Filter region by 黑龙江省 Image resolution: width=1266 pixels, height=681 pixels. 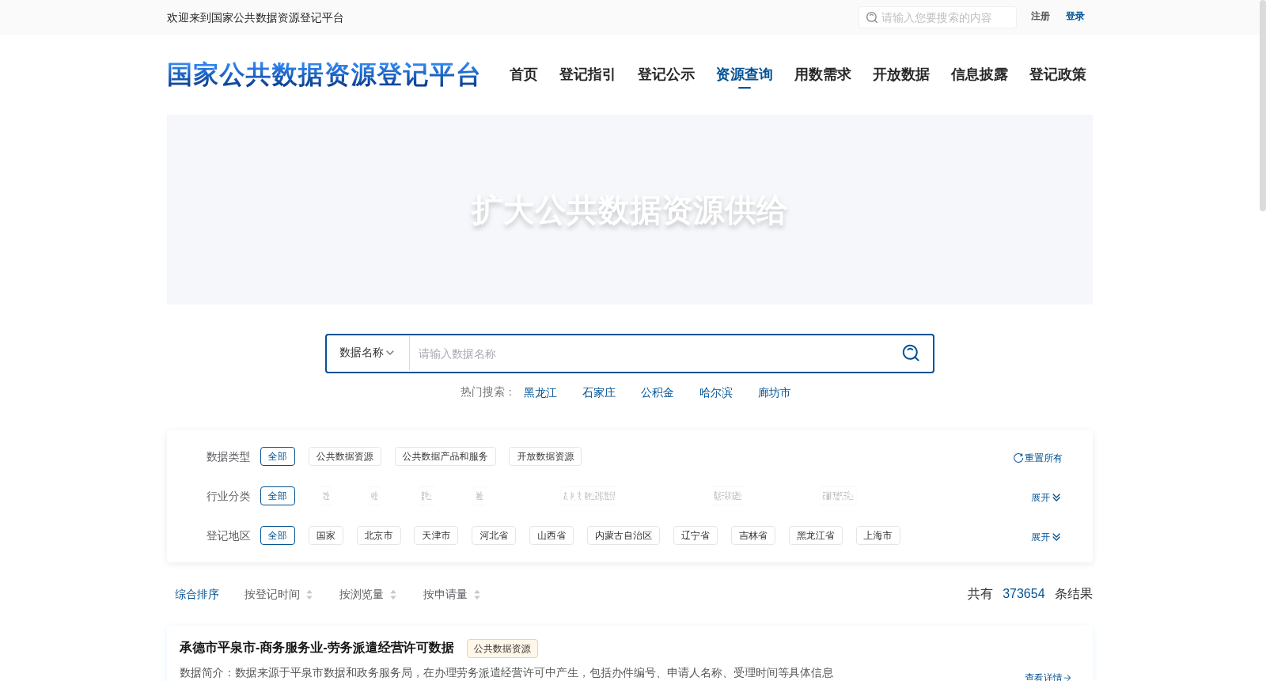tap(816, 535)
